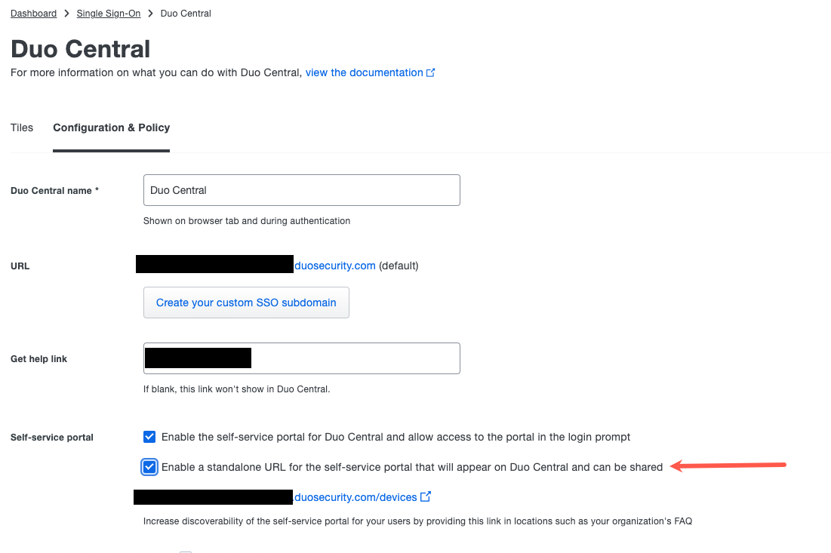
Task: Toggle the partially visible checkbox at page bottom
Action: pyautogui.click(x=186, y=551)
